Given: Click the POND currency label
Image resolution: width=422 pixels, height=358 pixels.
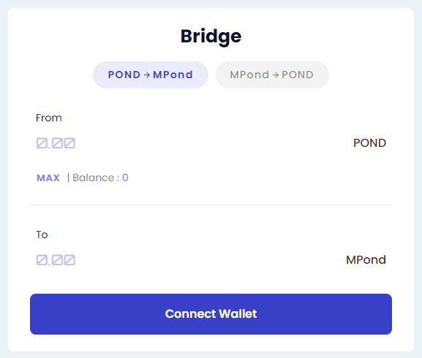Looking at the screenshot, I should point(369,143).
